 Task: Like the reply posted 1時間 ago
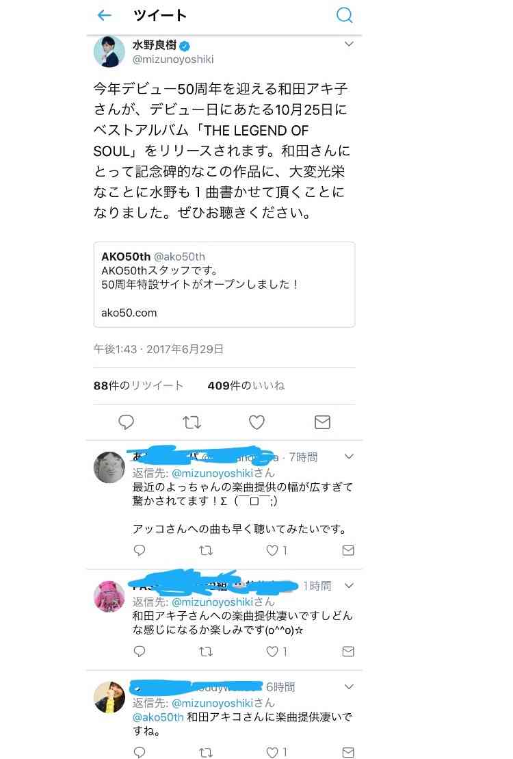[272, 652]
